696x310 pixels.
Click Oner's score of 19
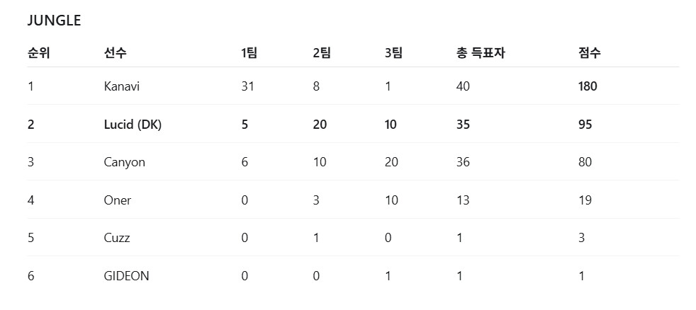[x=585, y=200]
